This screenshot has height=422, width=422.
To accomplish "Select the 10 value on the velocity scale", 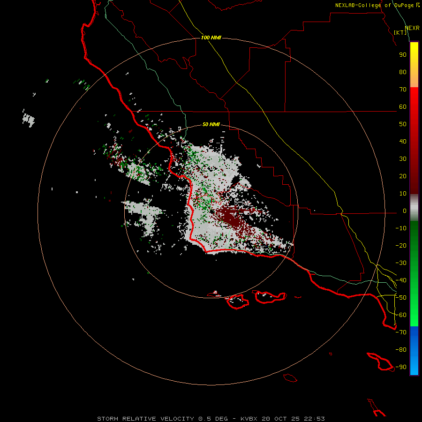I will point(403,194).
